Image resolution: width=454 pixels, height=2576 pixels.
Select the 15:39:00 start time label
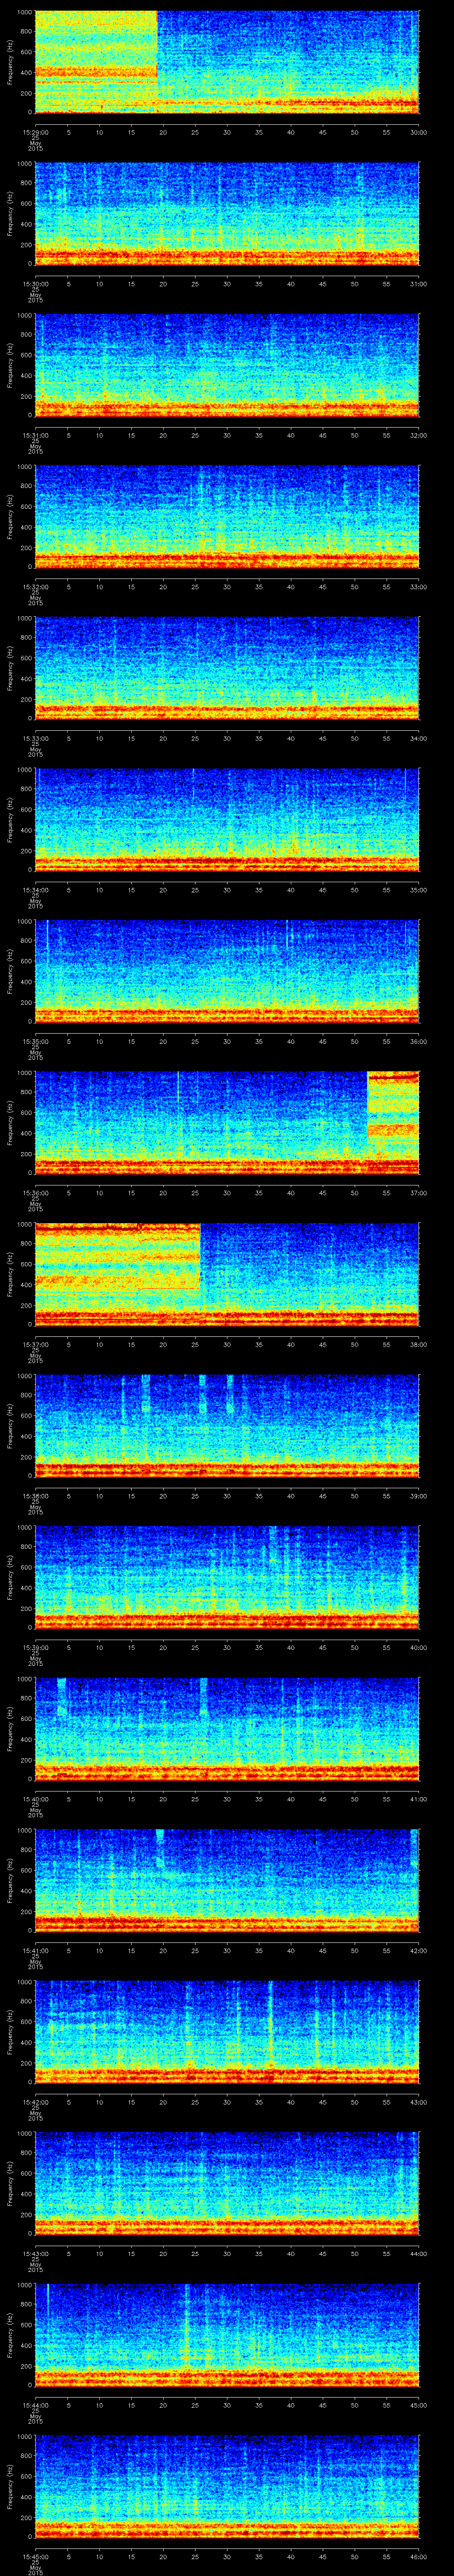tap(36, 1647)
